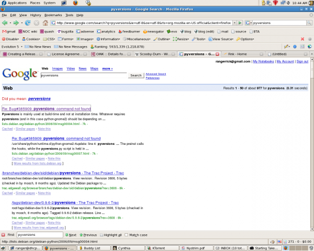Open the newsgator bookmark

coord(153,31)
